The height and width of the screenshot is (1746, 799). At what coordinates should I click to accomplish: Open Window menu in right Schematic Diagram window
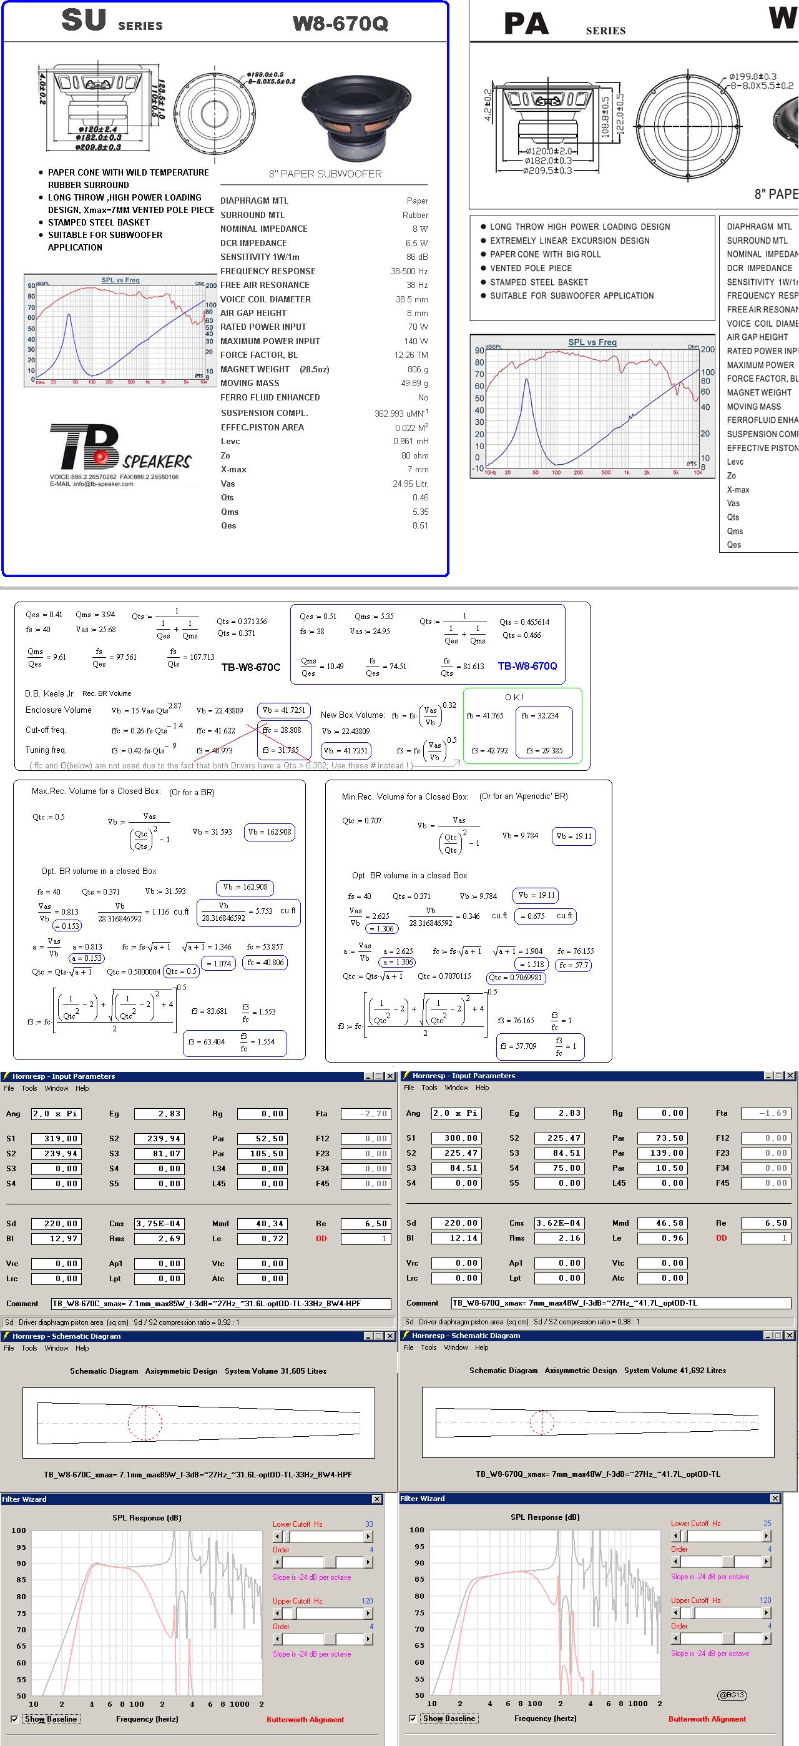pos(456,1347)
